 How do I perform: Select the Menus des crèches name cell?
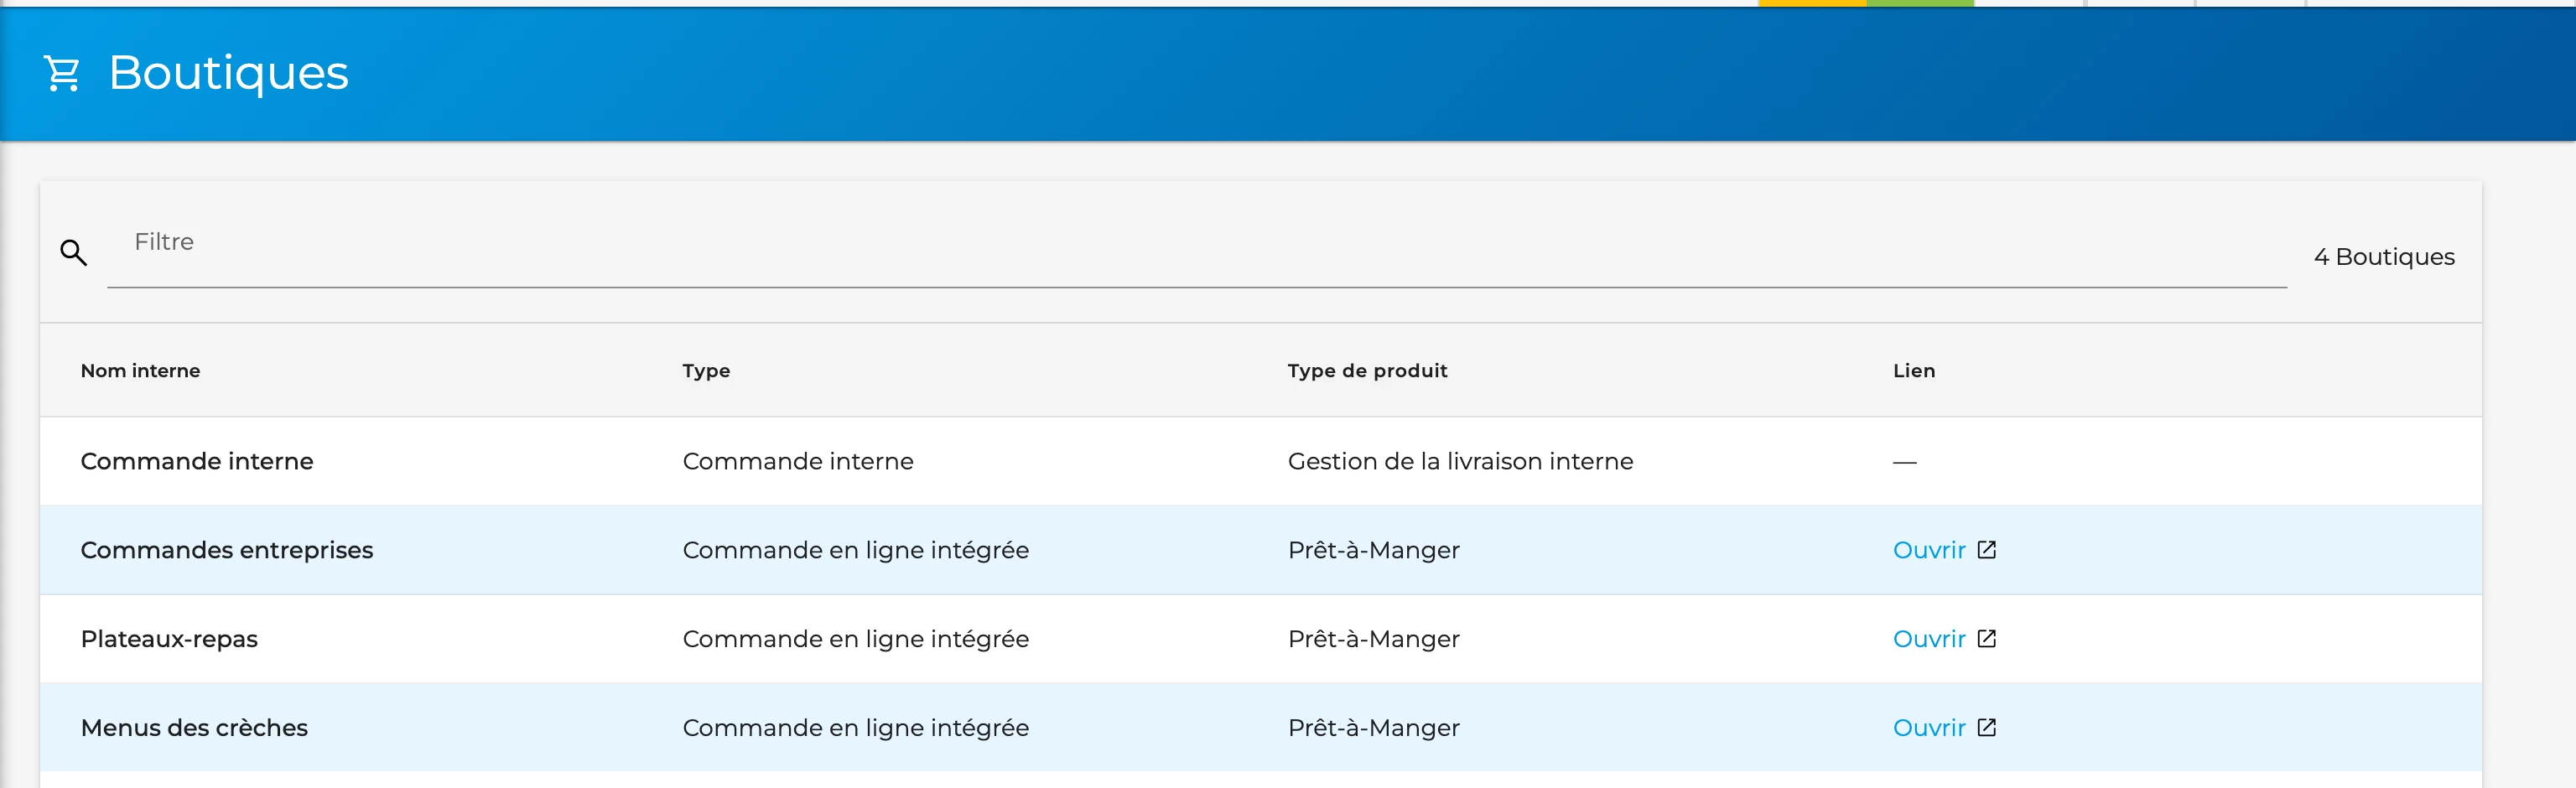194,728
